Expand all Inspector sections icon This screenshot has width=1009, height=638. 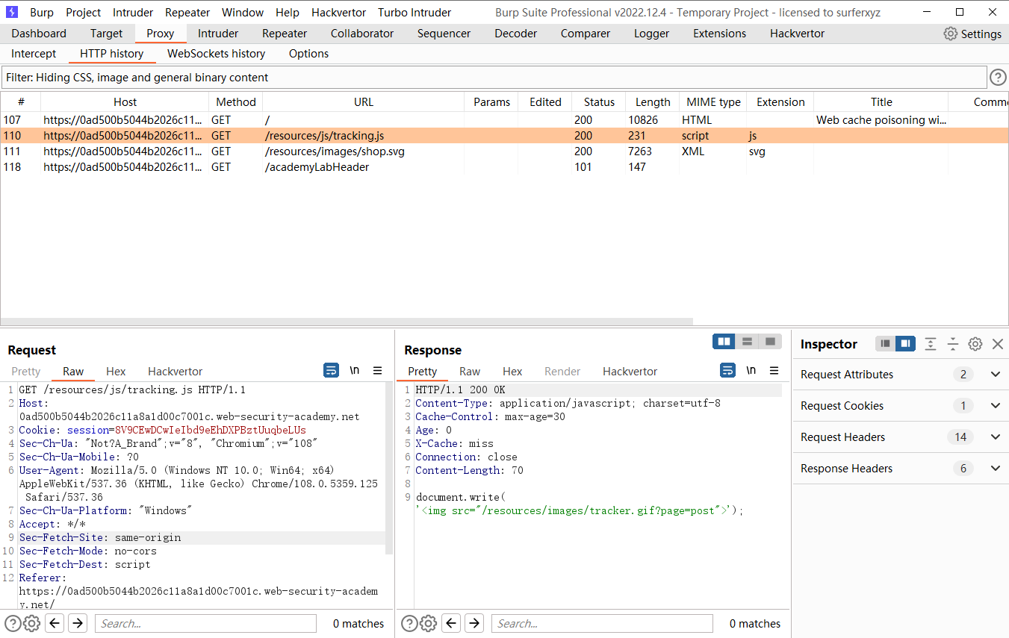[931, 344]
